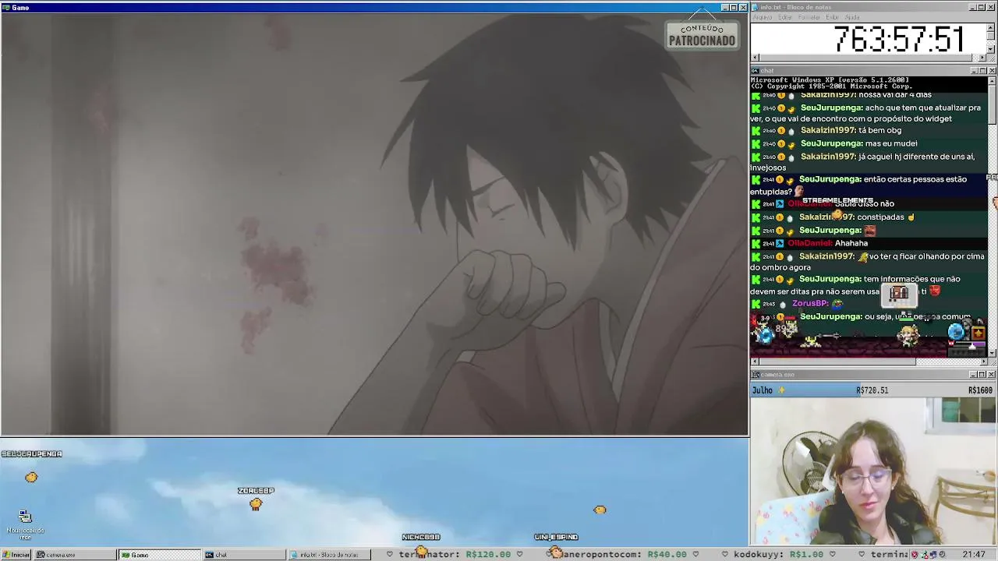Open the Iniciar start menu
The height and width of the screenshot is (561, 998).
[x=16, y=555]
